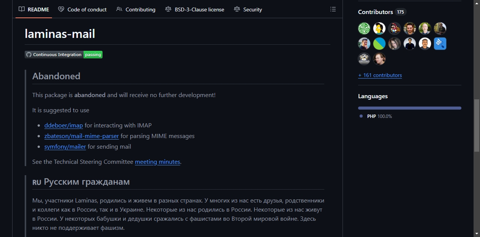Click the Continuous Integration passing badge
The height and width of the screenshot is (237, 480).
click(x=64, y=55)
